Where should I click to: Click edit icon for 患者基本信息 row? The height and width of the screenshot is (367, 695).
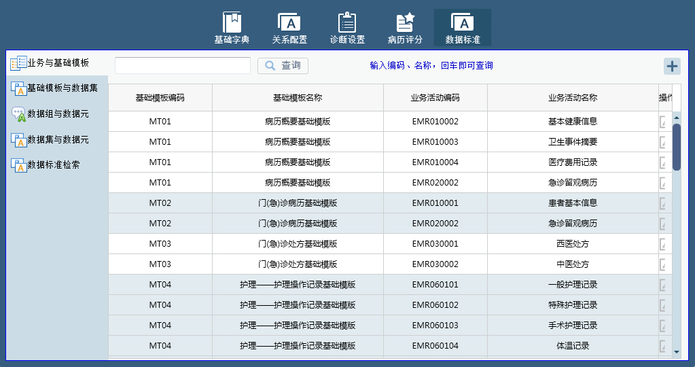(x=663, y=203)
